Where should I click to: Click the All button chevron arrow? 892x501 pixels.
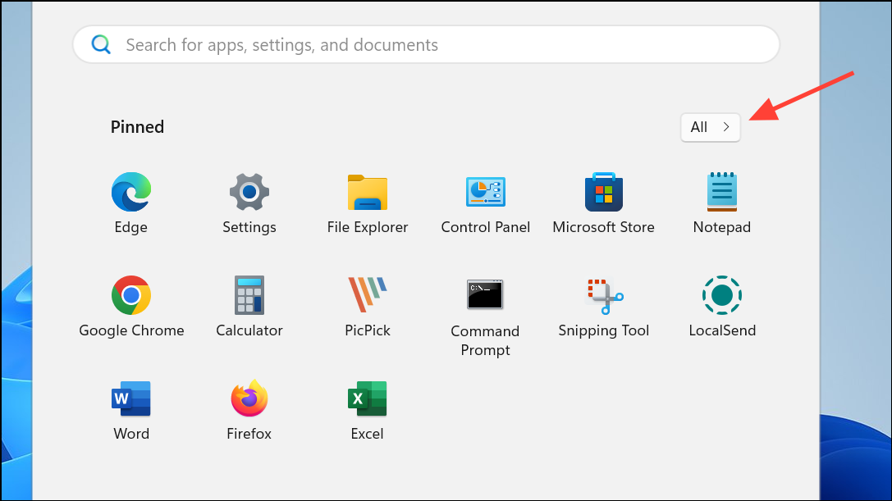[x=725, y=127]
